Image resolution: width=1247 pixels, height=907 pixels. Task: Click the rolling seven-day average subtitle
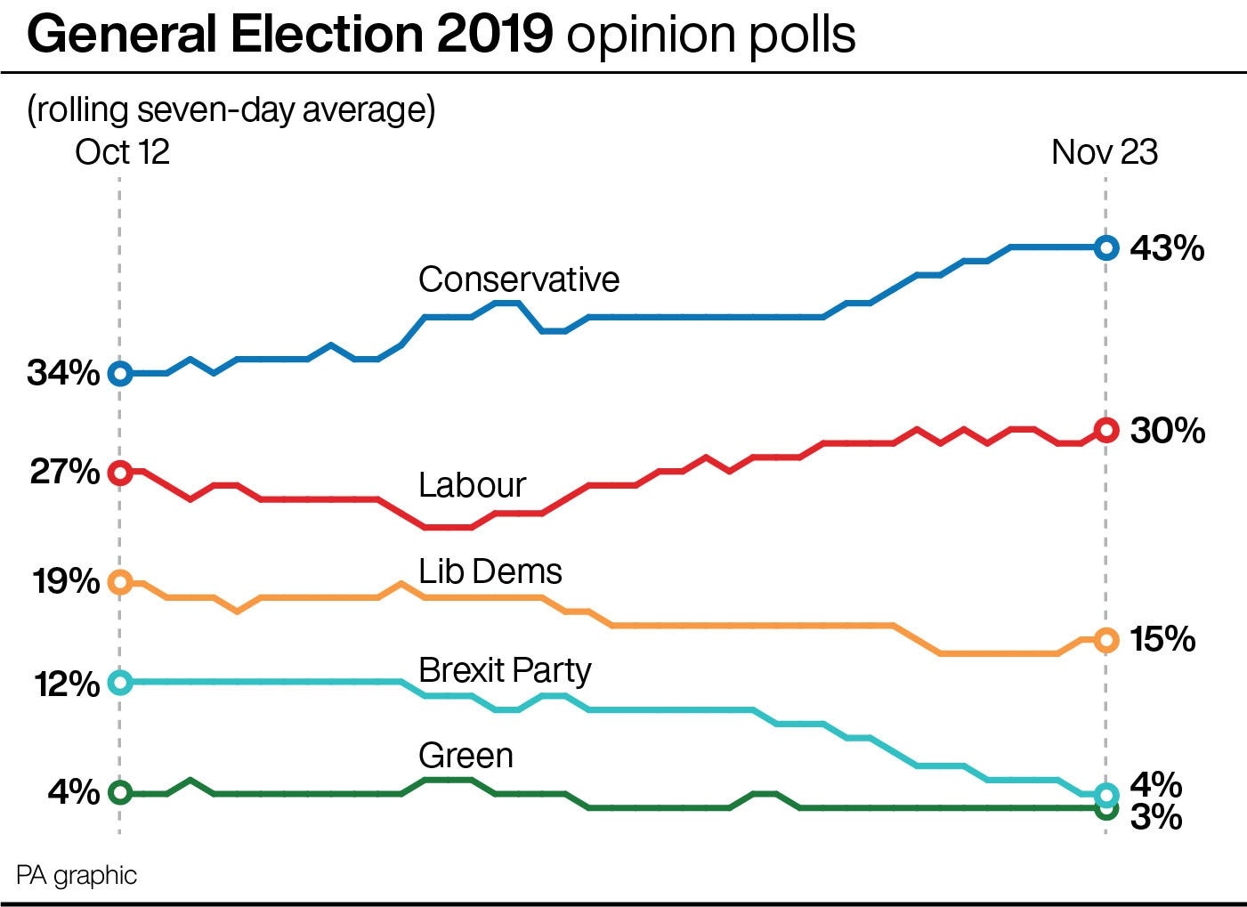[231, 110]
